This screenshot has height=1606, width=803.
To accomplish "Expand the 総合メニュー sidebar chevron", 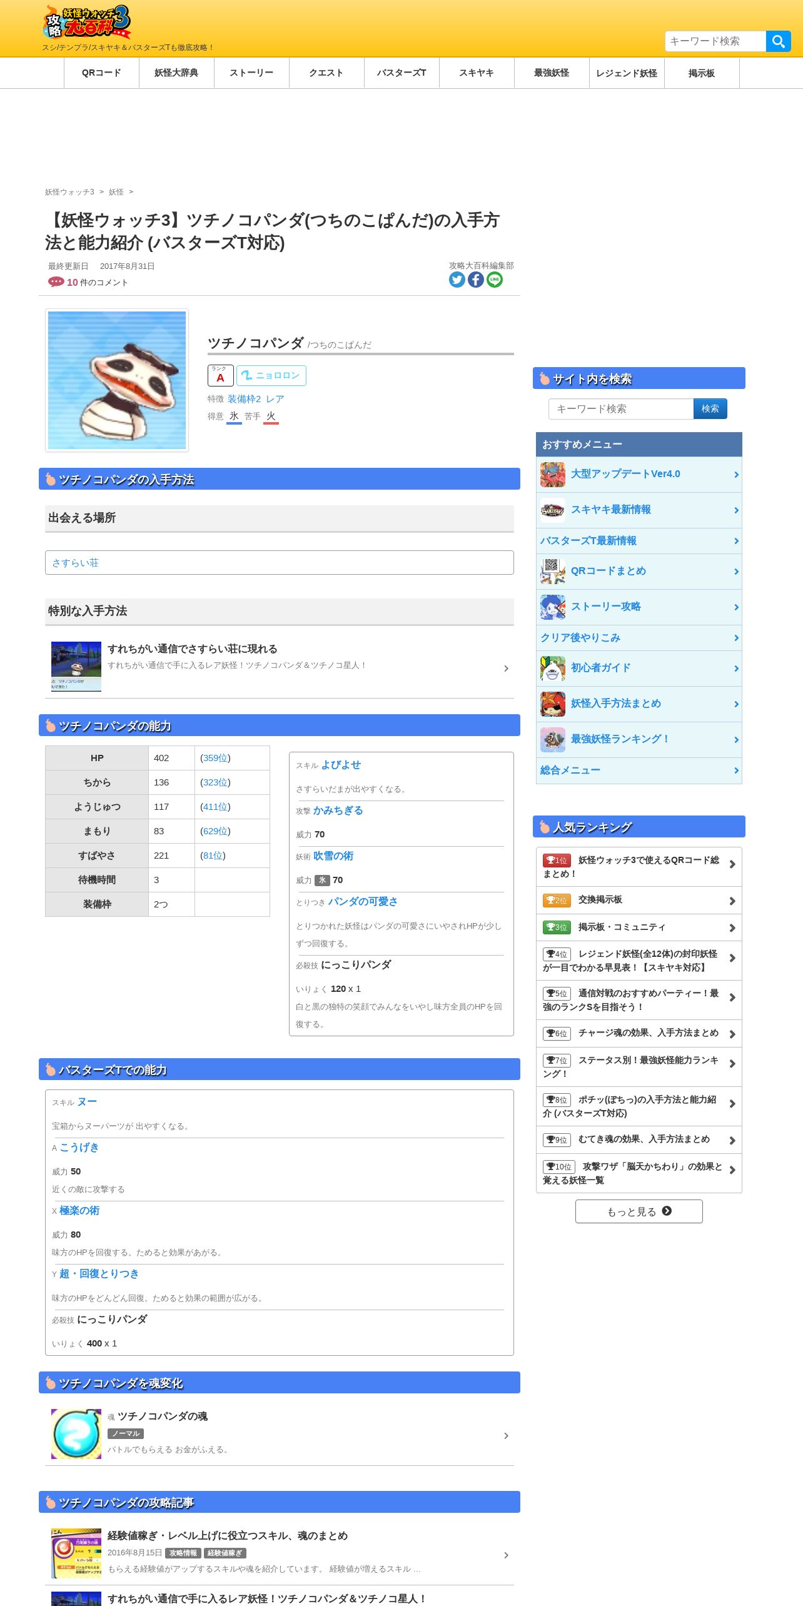I will pos(736,770).
